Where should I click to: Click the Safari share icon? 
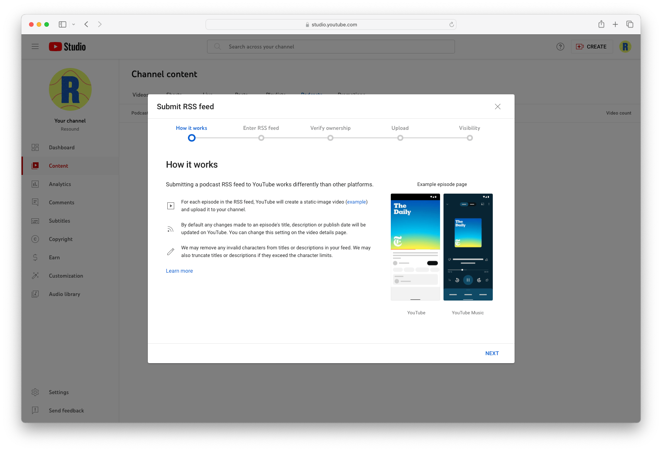pos(601,24)
